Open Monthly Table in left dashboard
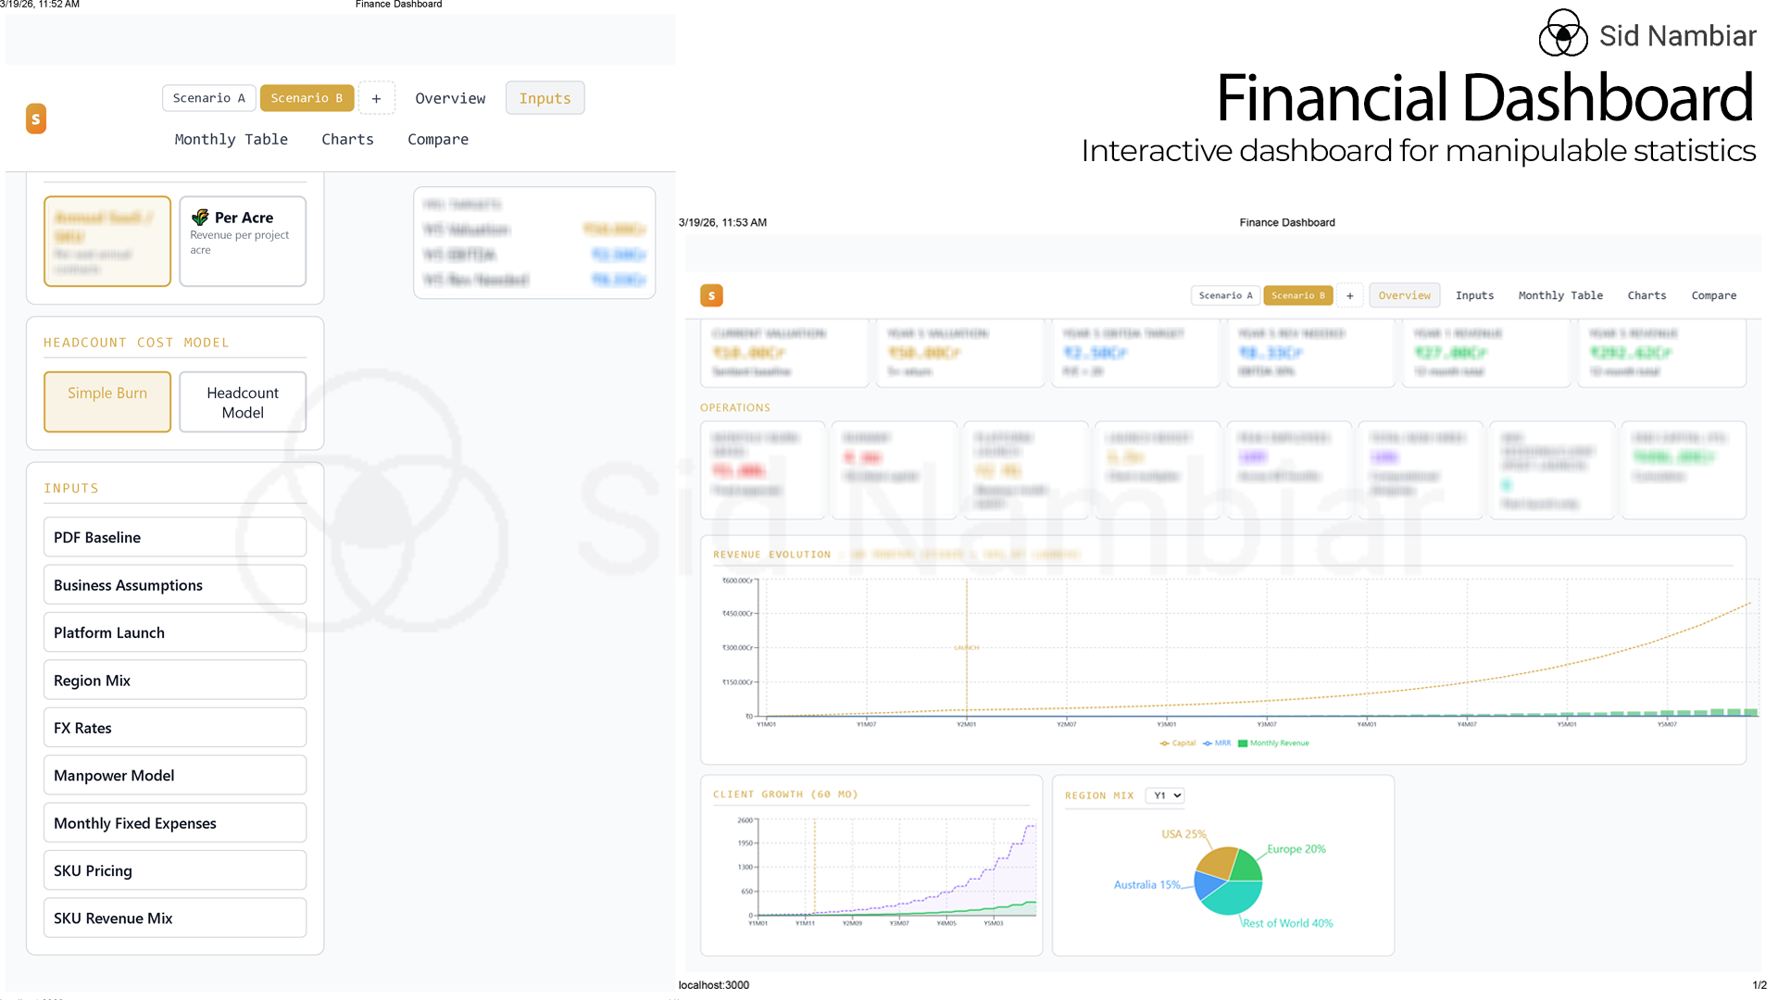Viewport: 1778px width, 1000px height. [x=231, y=139]
